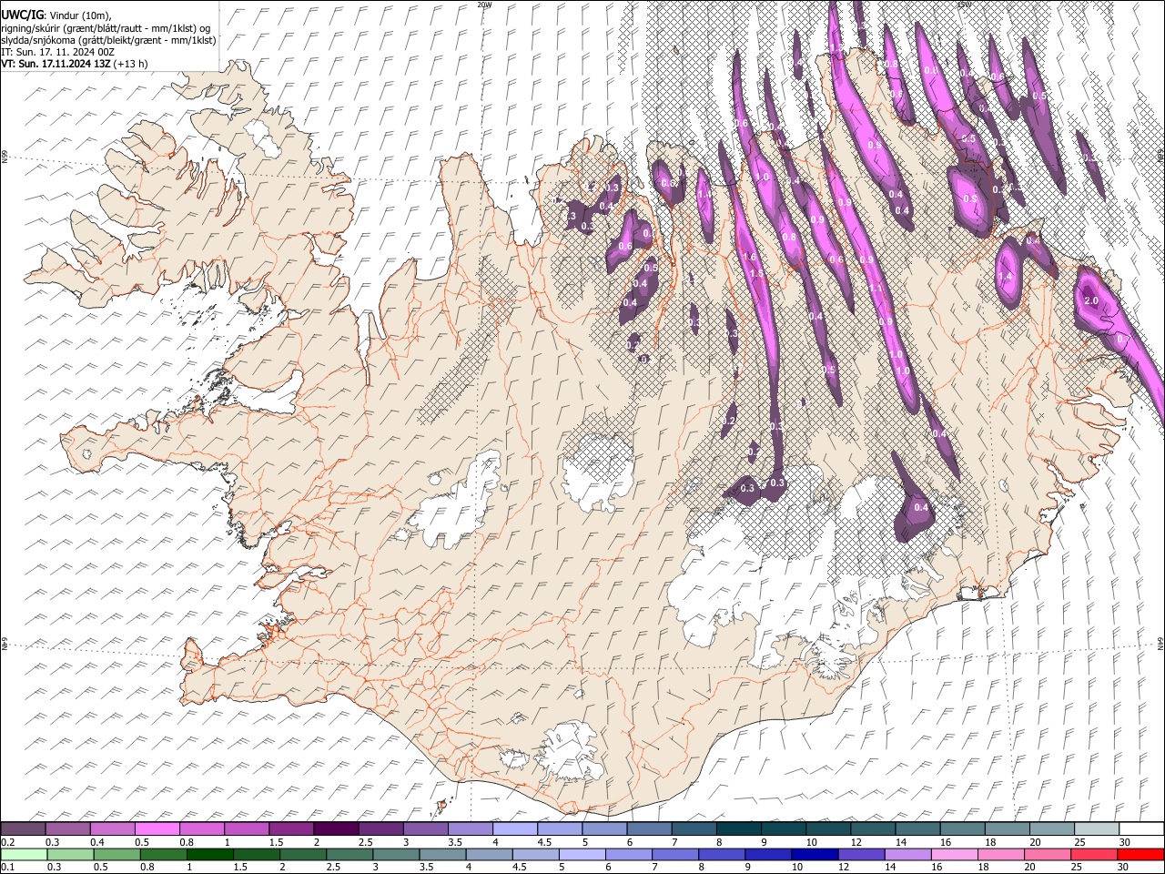
Task: Select the "12" label in the upper legend row
Action: tap(856, 841)
